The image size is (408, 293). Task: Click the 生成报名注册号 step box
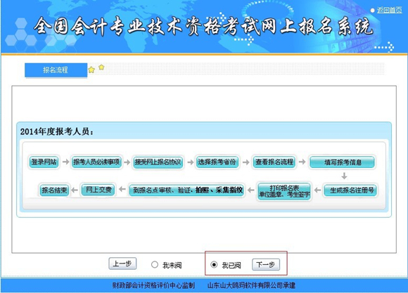[351, 190]
